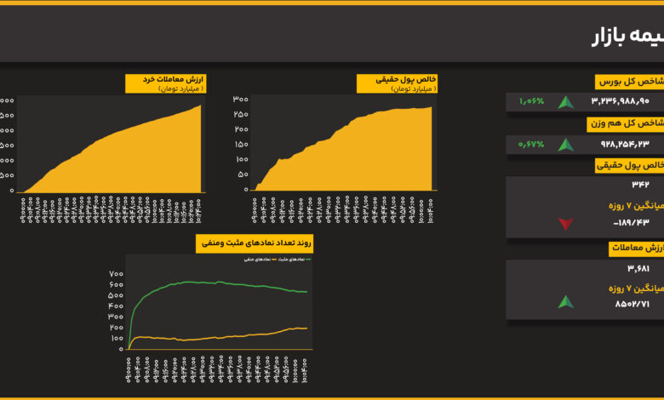The height and width of the screenshot is (400, 664).
Task: Click the green up arrow beside 8502.71
Action: point(565,301)
